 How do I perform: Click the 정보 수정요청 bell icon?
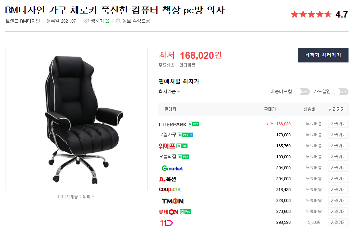(118, 21)
